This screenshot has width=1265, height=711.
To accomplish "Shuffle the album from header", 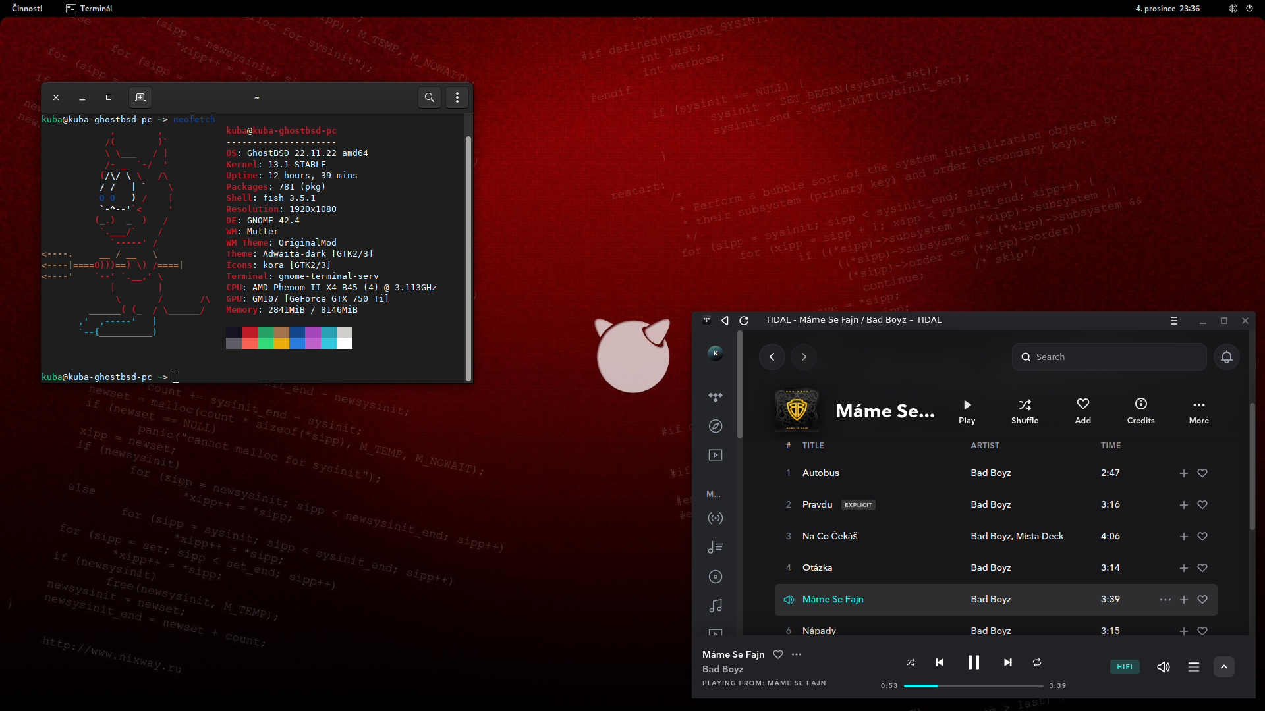I will (x=1025, y=411).
